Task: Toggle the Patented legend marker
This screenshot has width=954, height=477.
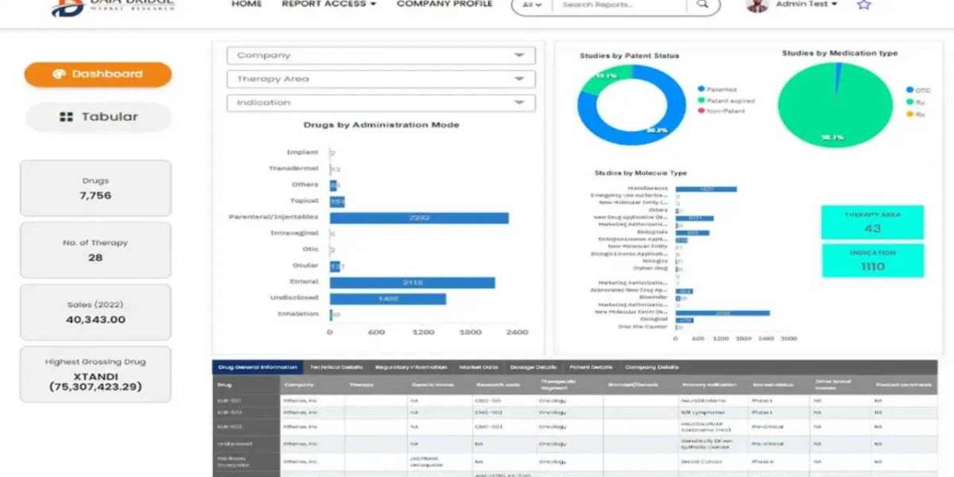Action: pyautogui.click(x=700, y=90)
